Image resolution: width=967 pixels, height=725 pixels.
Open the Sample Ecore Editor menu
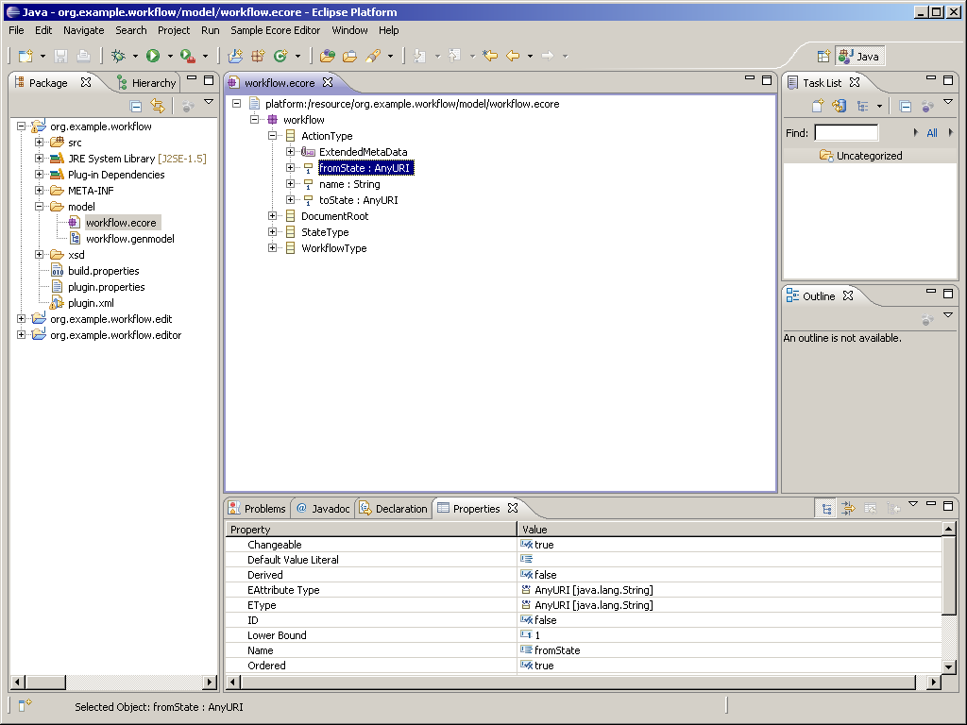click(275, 30)
